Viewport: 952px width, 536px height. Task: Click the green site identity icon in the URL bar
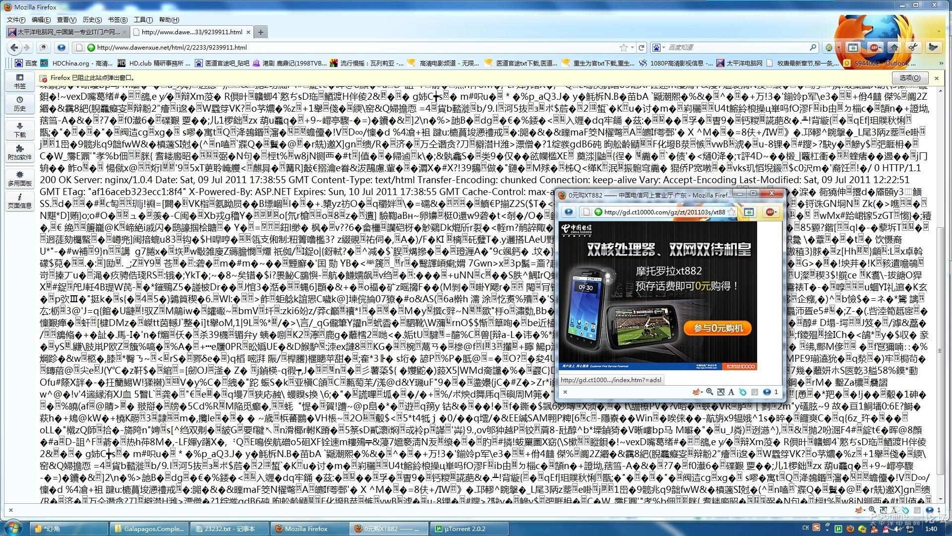[91, 48]
